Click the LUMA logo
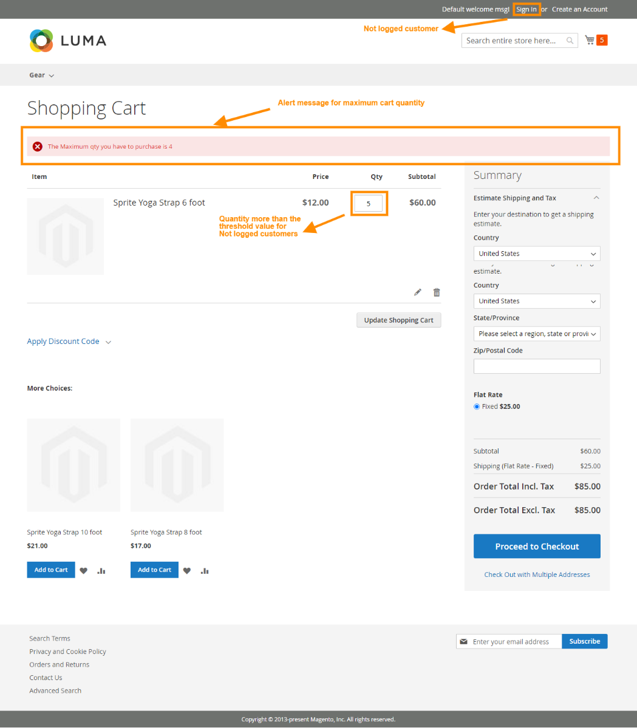The image size is (637, 728). pos(67,41)
